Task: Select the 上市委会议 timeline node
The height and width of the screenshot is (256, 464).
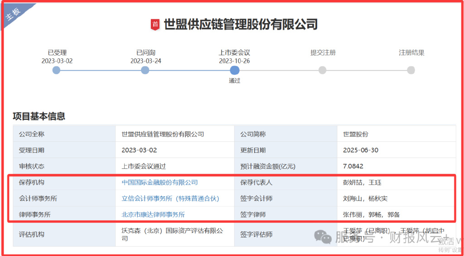Action: (x=235, y=70)
